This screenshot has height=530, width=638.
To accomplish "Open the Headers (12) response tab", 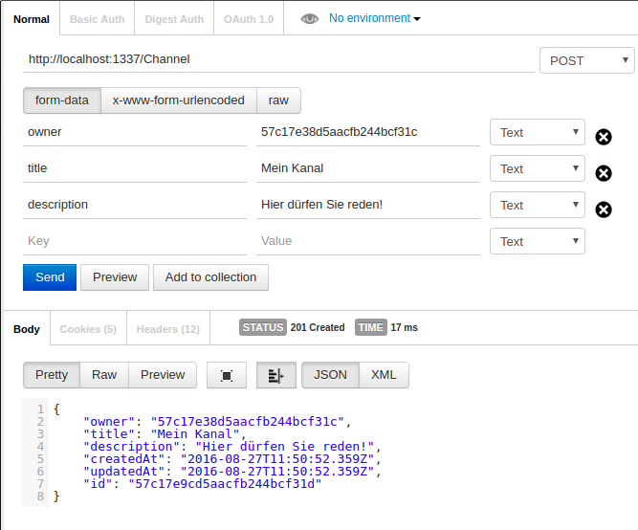I will 167,329.
